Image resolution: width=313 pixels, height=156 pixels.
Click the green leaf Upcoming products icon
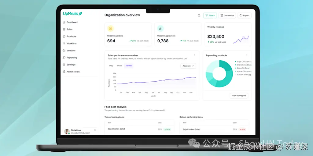click(x=160, y=28)
